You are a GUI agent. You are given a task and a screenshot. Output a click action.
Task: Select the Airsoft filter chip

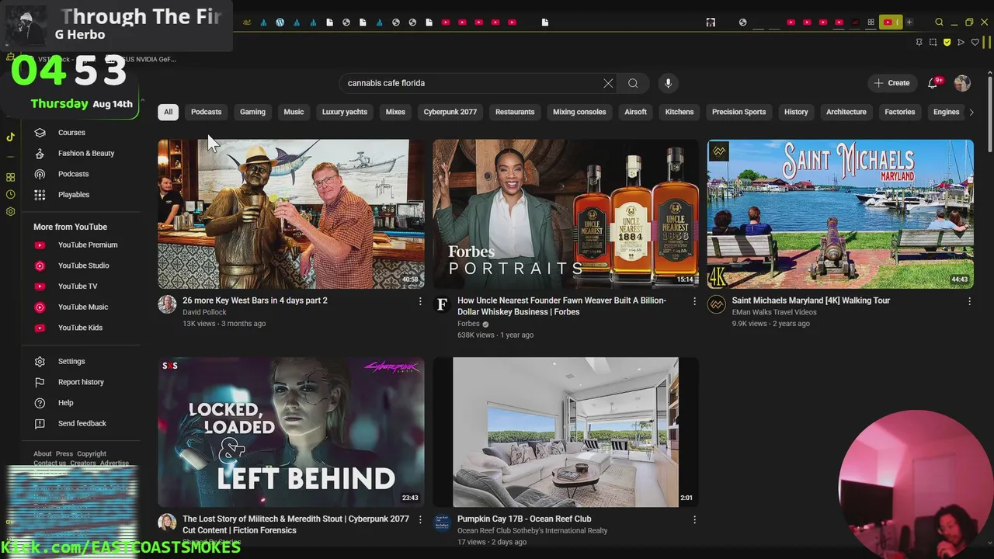pyautogui.click(x=635, y=112)
